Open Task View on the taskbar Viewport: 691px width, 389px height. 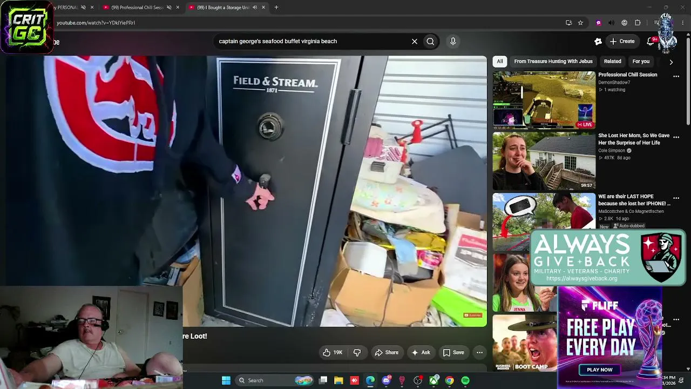(x=323, y=380)
